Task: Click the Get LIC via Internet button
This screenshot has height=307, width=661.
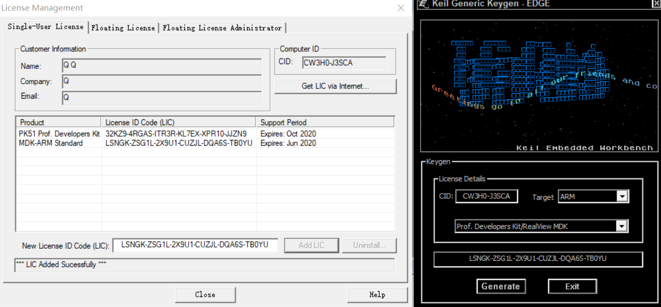Action: tap(335, 86)
